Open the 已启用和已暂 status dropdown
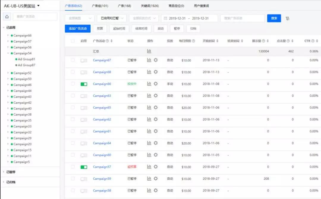321x199 pixels. [x=112, y=18]
